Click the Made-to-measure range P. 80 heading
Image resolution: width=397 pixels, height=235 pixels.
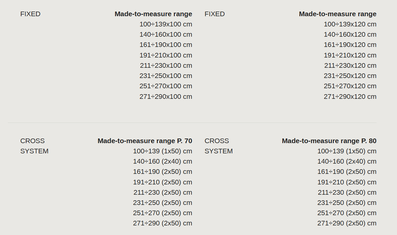point(329,141)
